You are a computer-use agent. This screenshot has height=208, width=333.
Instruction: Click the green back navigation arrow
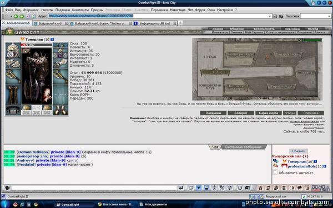pyautogui.click(x=16, y=16)
